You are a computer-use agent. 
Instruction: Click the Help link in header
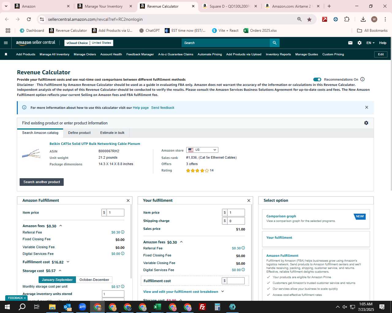click(383, 43)
